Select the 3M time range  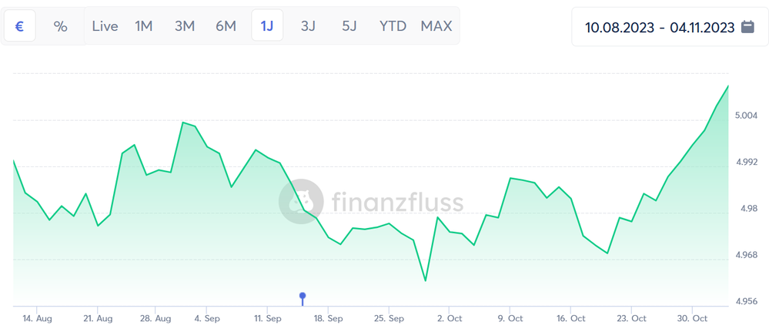[x=185, y=26]
